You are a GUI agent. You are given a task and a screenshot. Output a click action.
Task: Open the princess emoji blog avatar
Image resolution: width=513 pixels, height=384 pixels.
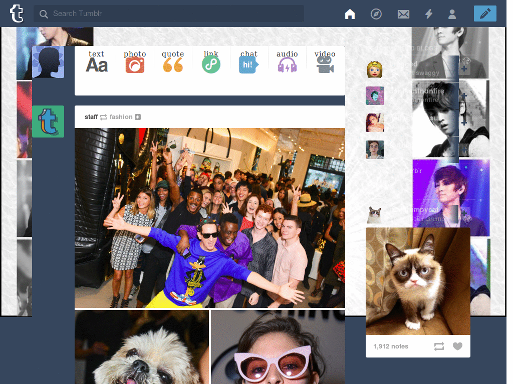point(375,69)
